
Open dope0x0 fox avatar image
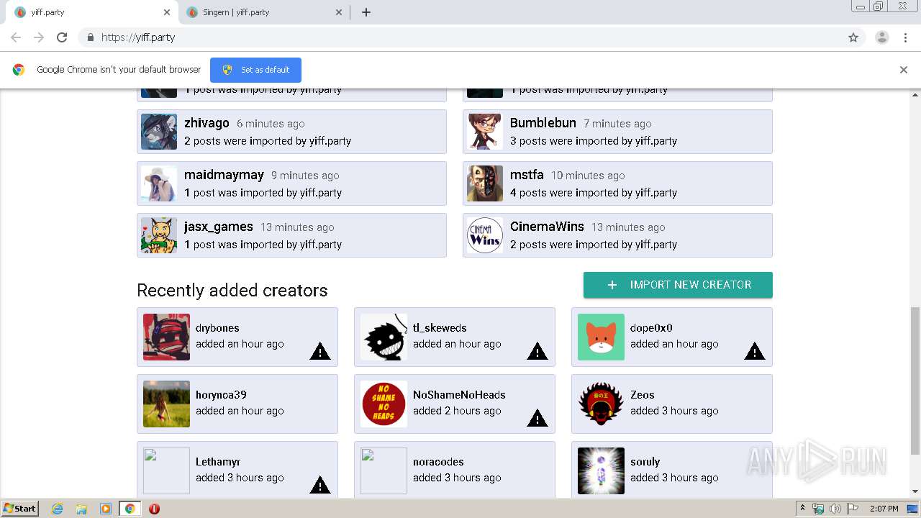601,337
